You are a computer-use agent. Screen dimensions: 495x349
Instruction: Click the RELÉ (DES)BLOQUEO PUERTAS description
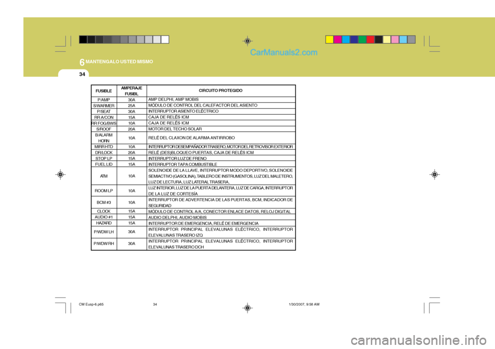tap(201, 152)
